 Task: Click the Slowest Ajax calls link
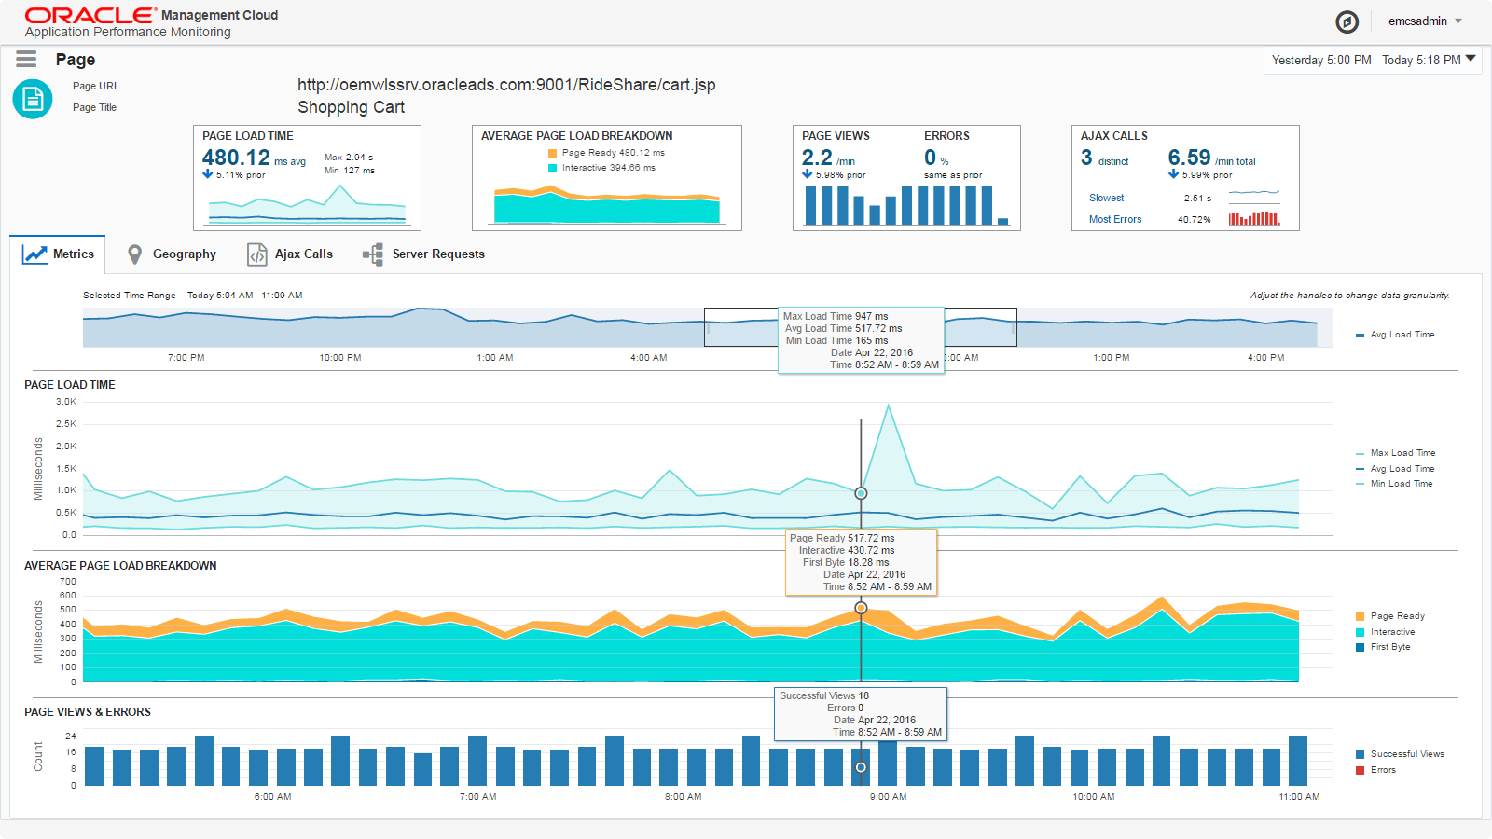coord(1106,198)
